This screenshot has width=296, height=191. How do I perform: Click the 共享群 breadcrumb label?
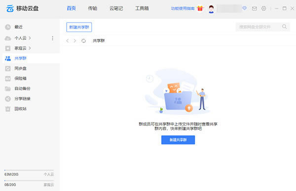99,41
